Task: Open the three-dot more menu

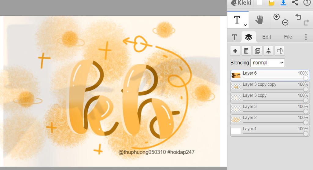Action: point(306,37)
